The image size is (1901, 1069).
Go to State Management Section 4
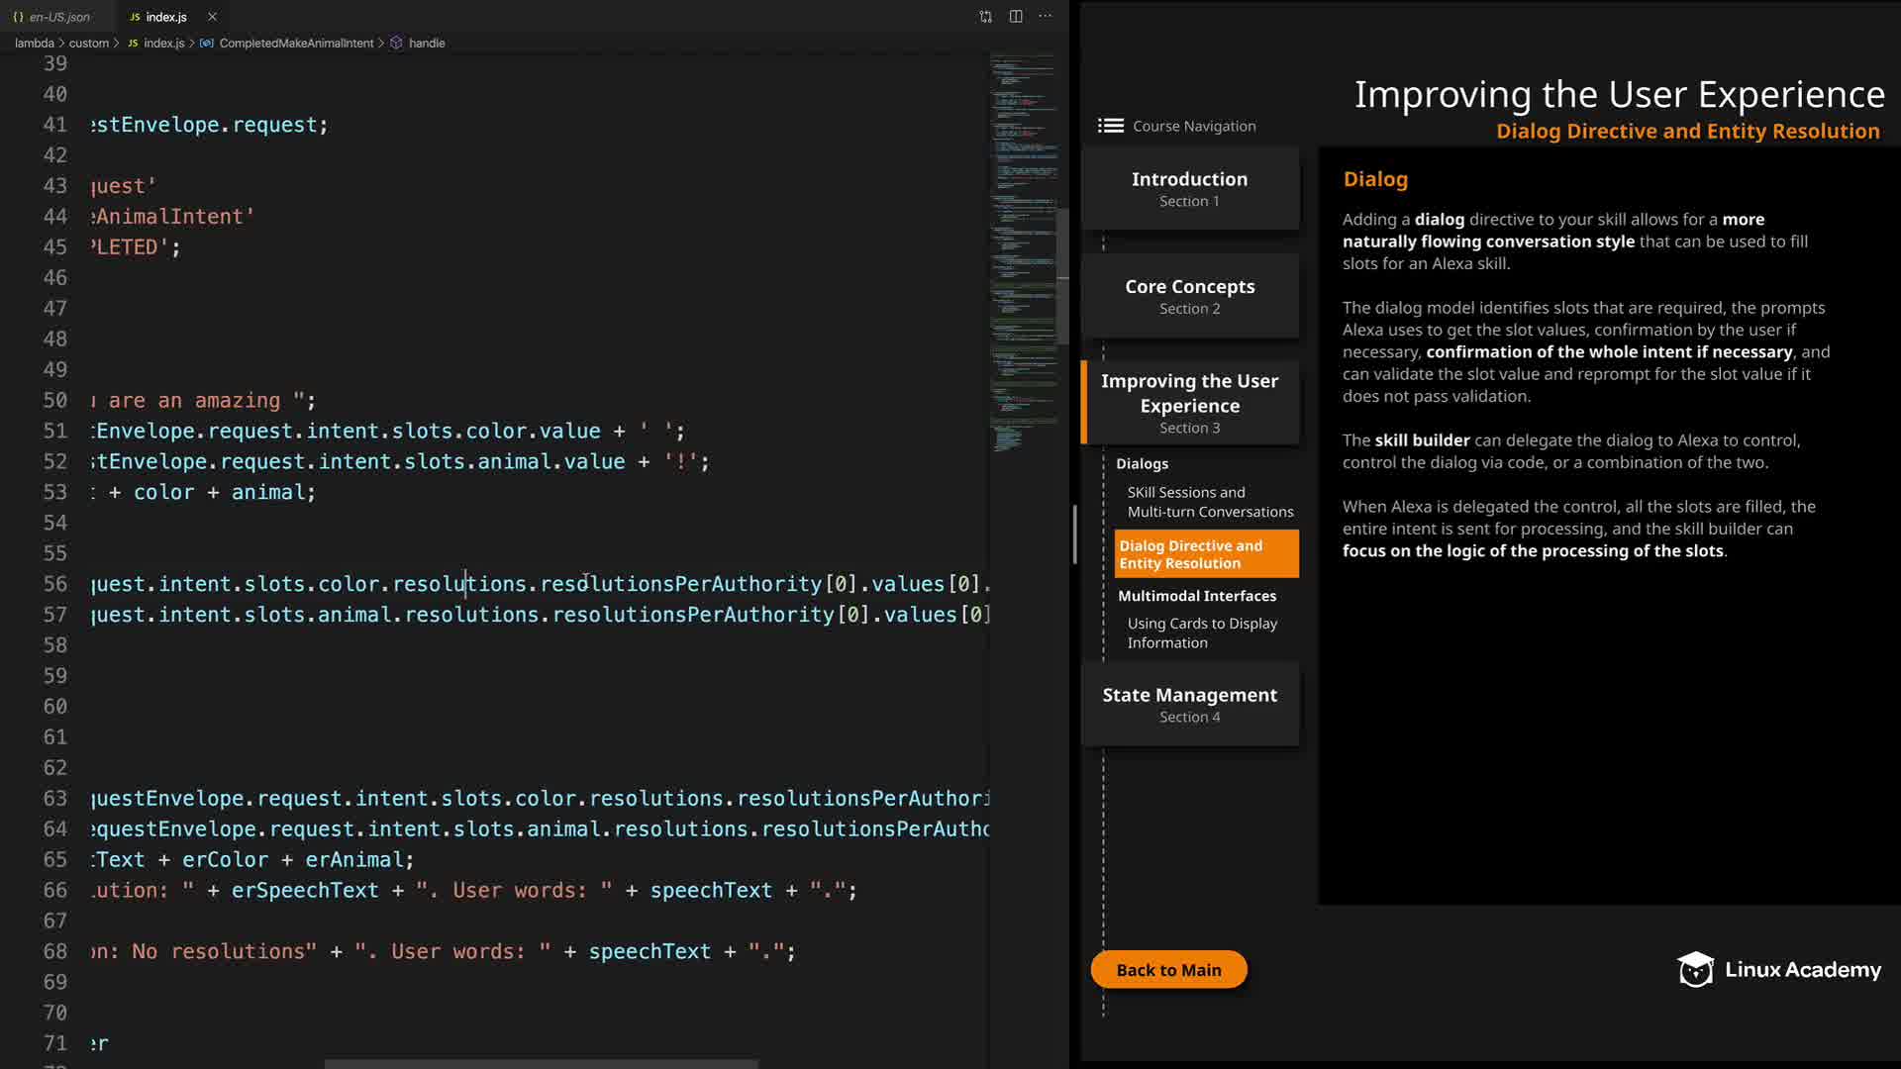click(1189, 704)
